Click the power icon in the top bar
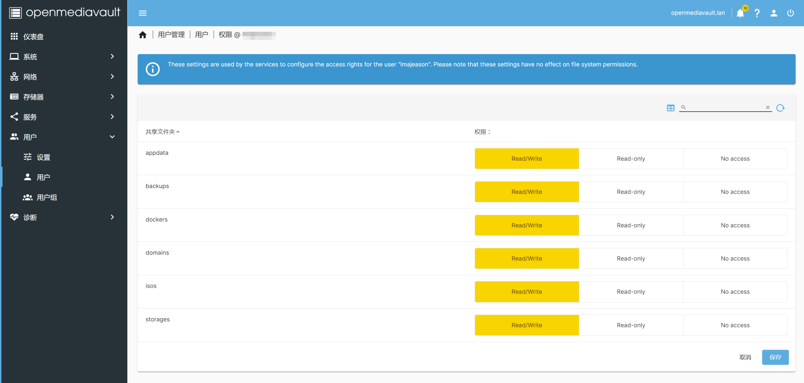 click(x=790, y=13)
